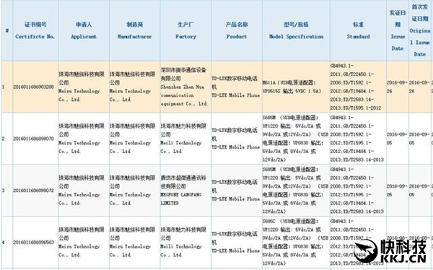Select the MEGFONE LANGFANG LIMITED factory cell
The image size is (433, 270).
(x=185, y=191)
